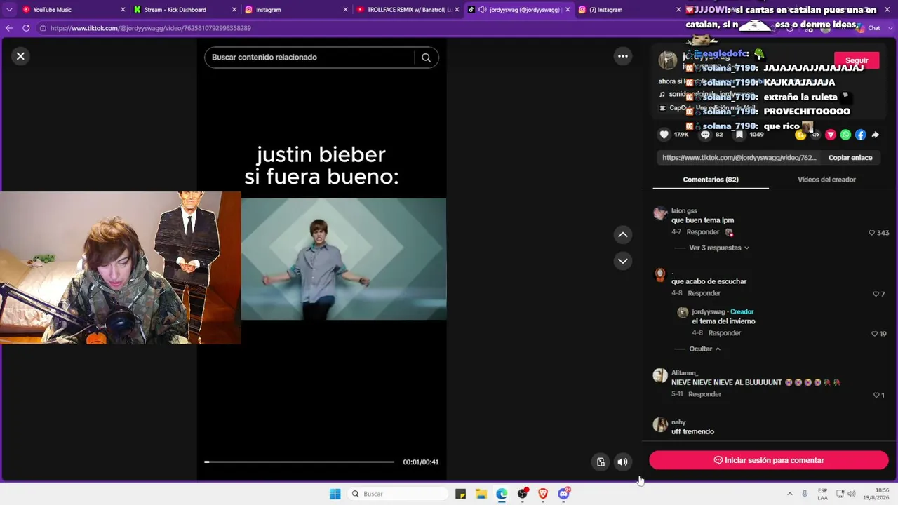Reply to Alitannn_ comment
This screenshot has height=505, width=898.
pyautogui.click(x=704, y=394)
